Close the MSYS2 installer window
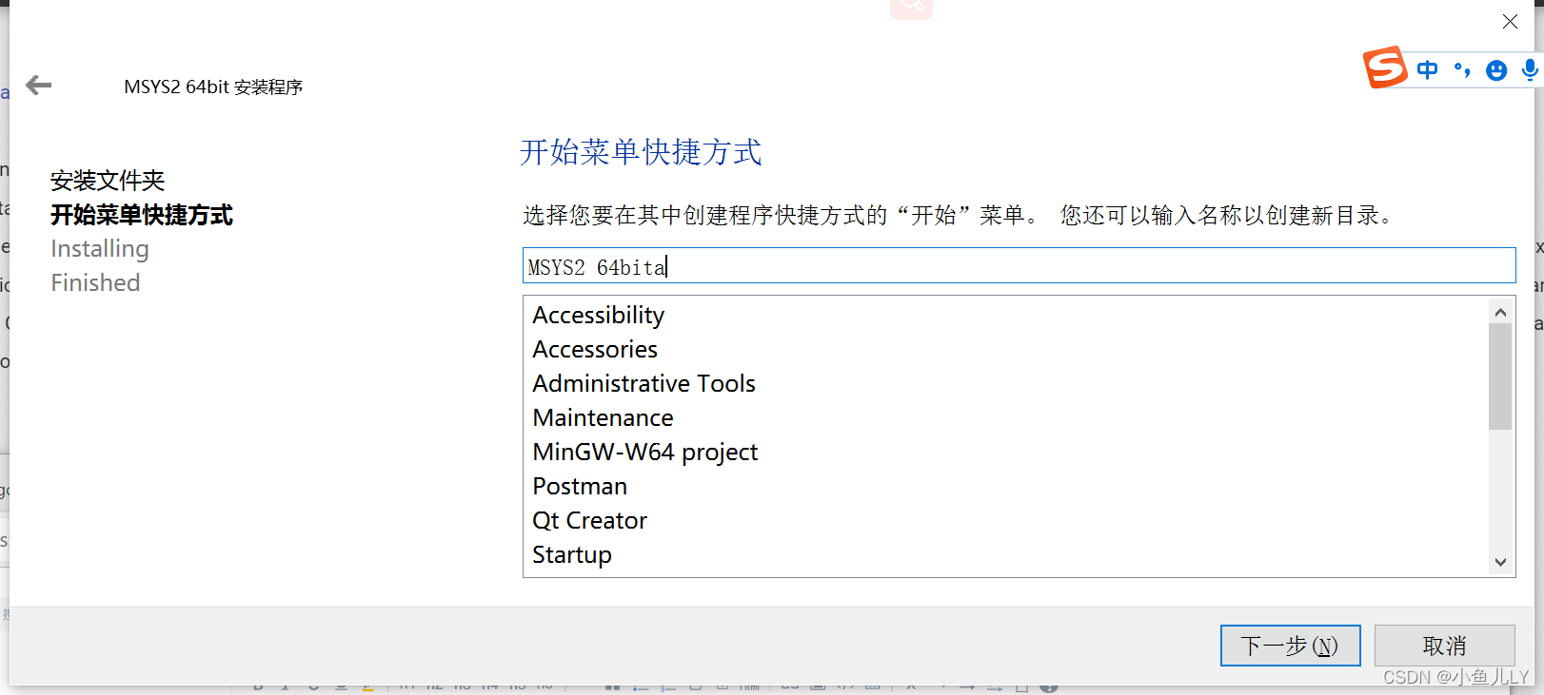Viewport: 1544px width, 695px height. (x=1510, y=22)
